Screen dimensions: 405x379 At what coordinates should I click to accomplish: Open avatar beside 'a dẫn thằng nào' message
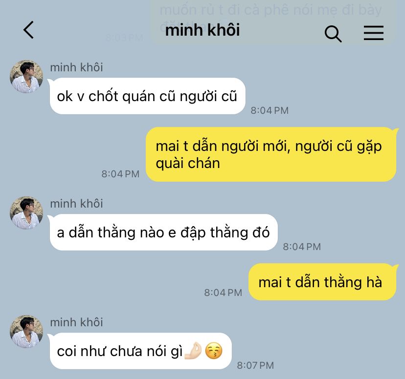point(26,213)
